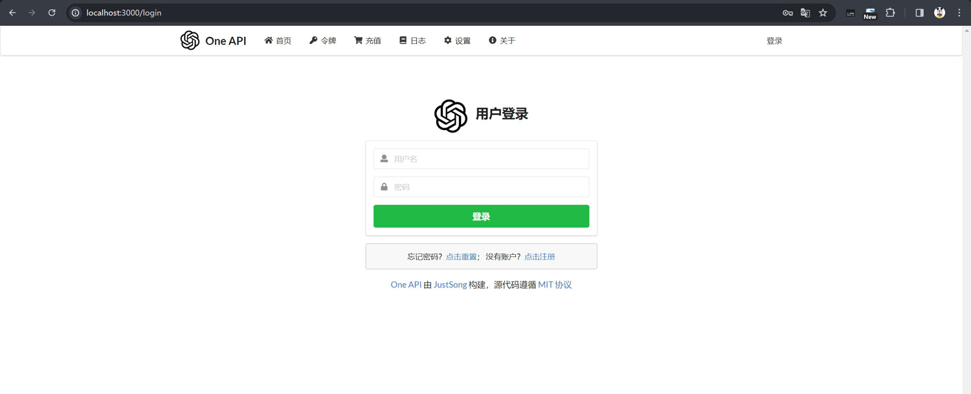Toggle the browser side panel icon
Screen dimensions: 971x394
point(919,12)
